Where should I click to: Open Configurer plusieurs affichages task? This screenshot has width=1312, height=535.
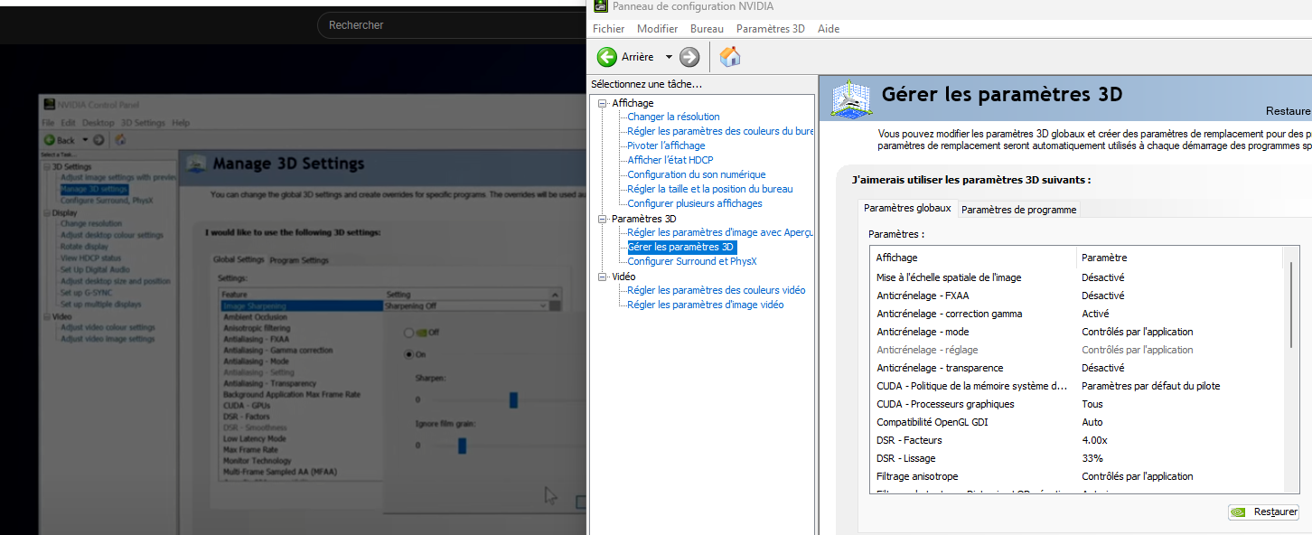[694, 203]
